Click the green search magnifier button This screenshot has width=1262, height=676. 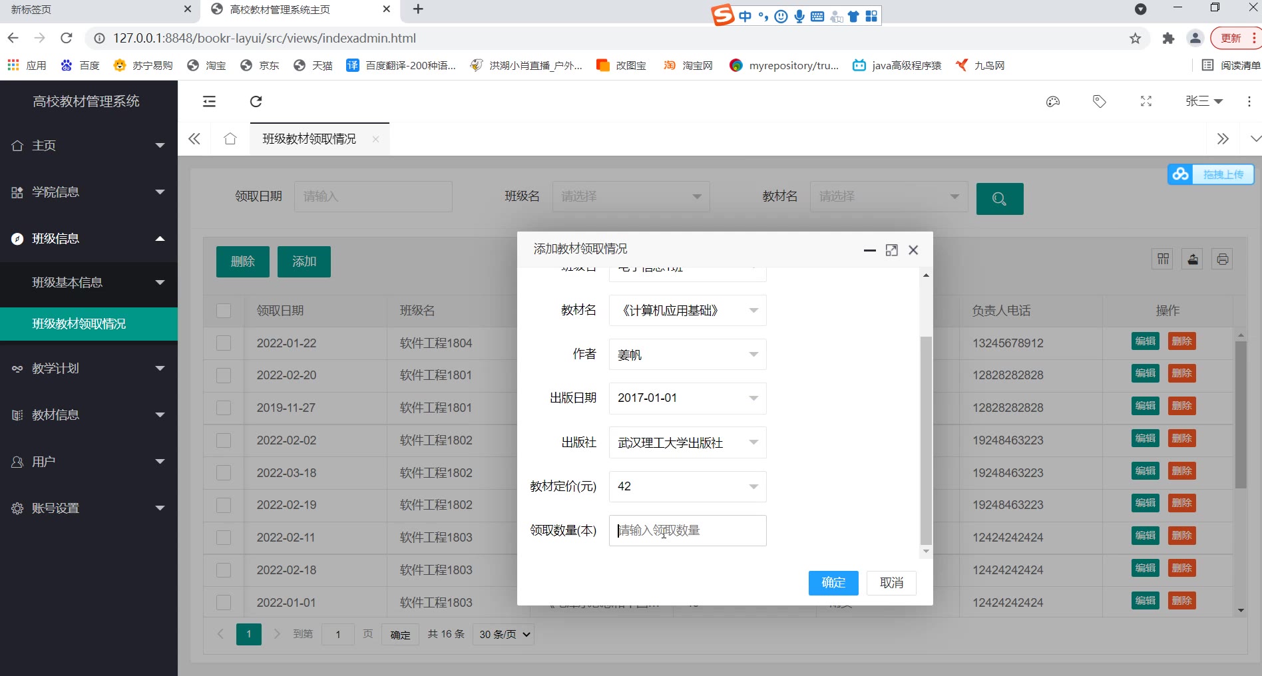999,198
